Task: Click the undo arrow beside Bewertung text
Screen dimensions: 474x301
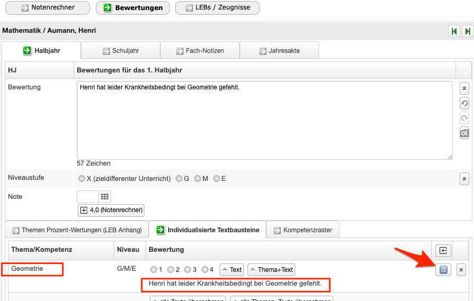Action: coord(464,103)
